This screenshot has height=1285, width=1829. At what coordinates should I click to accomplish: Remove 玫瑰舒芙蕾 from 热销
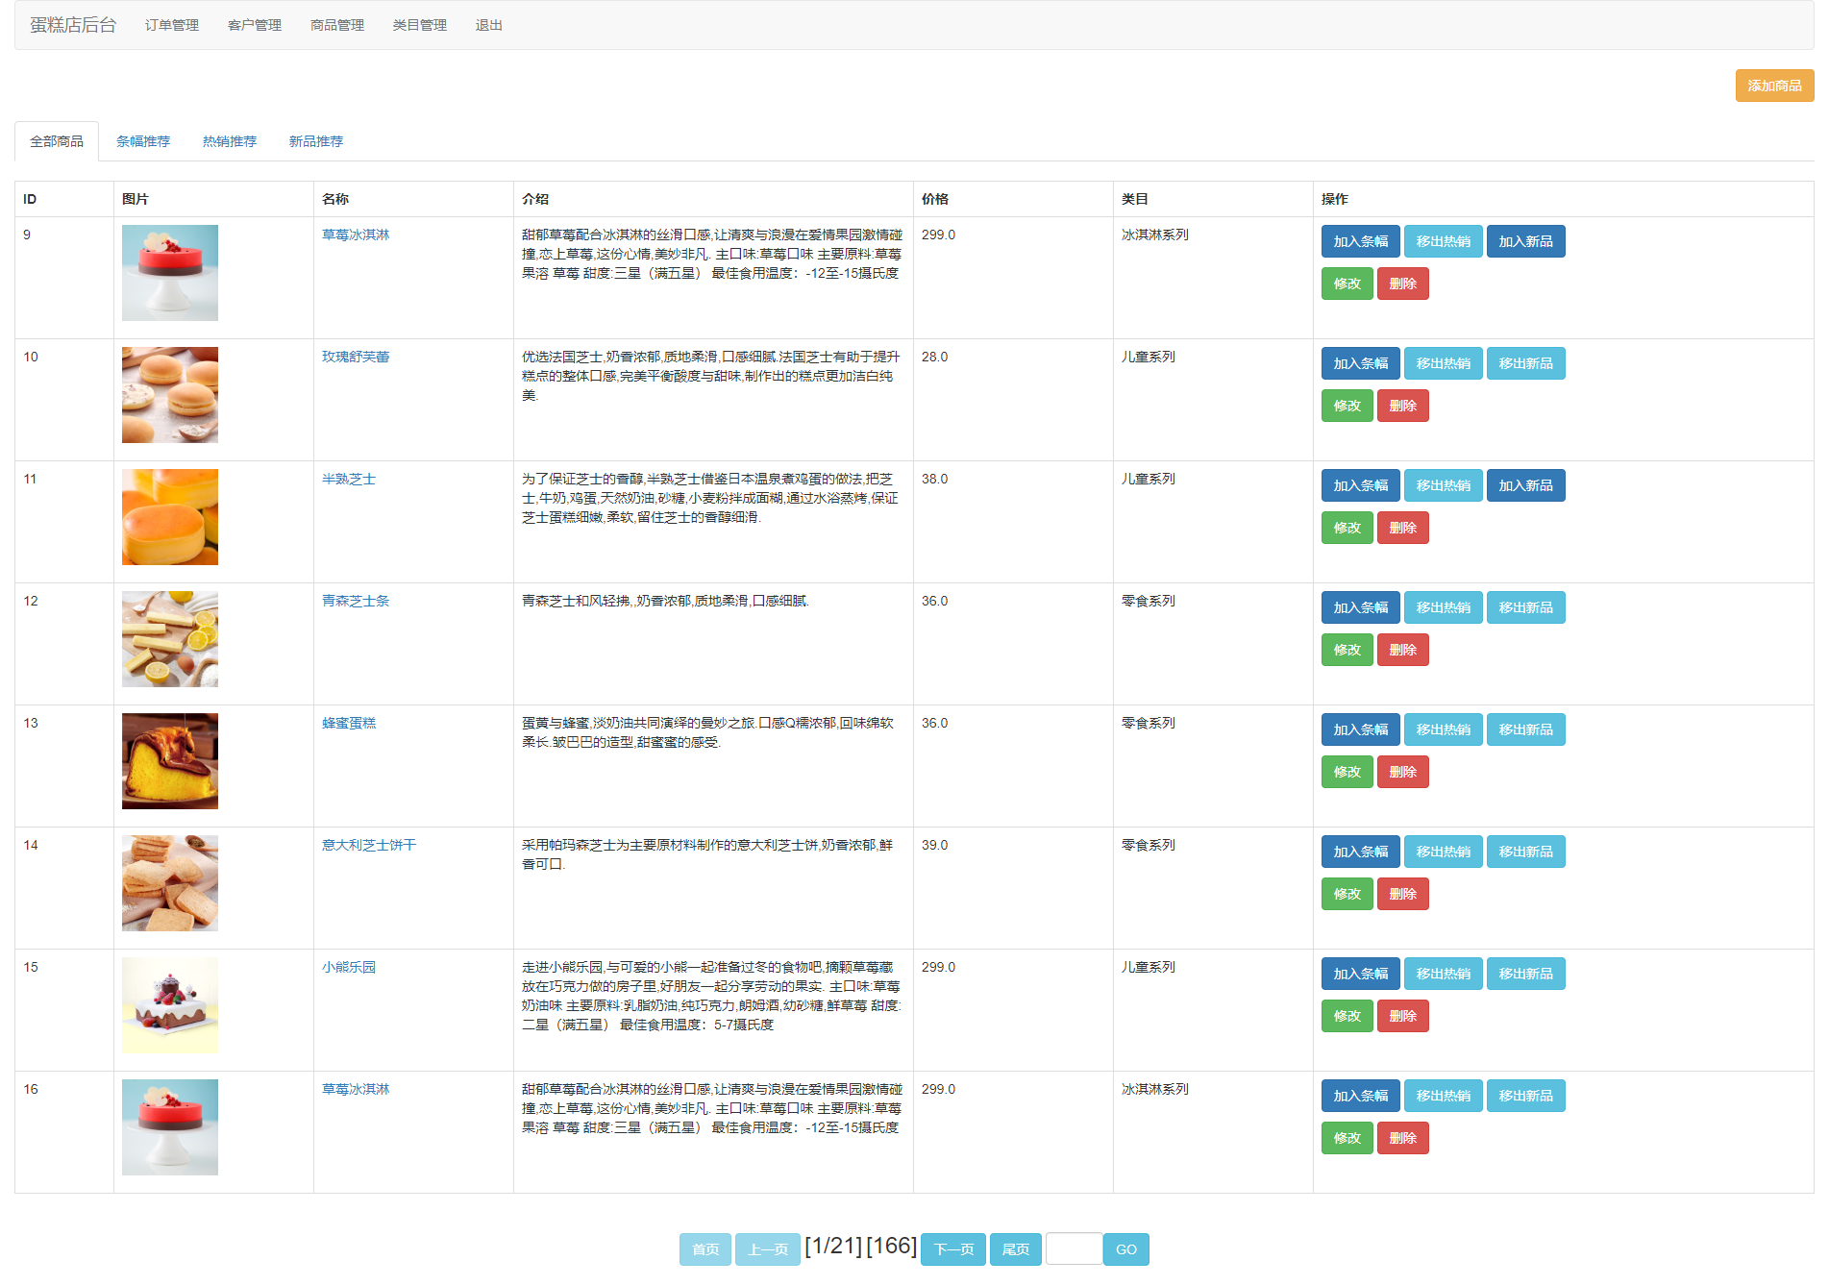1443,363
